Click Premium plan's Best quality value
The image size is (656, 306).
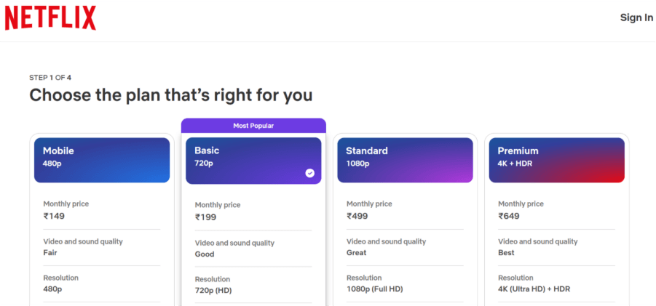pyautogui.click(x=506, y=253)
